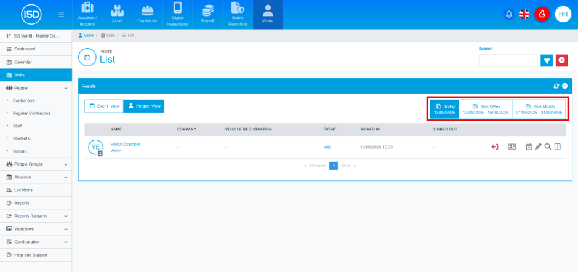Click into the Search input field
The width and height of the screenshot is (578, 272).
tap(508, 60)
